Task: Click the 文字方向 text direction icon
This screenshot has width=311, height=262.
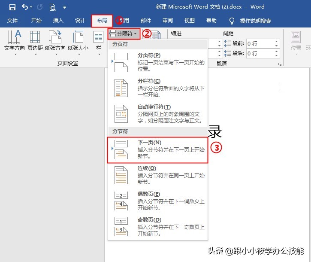Action: pos(14,37)
